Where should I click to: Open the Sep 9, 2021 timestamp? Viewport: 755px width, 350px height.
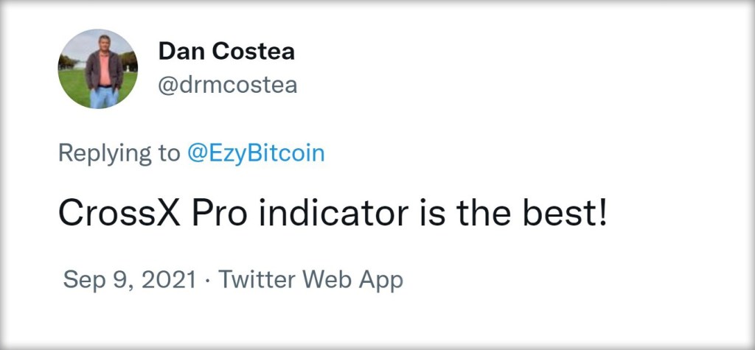[130, 280]
